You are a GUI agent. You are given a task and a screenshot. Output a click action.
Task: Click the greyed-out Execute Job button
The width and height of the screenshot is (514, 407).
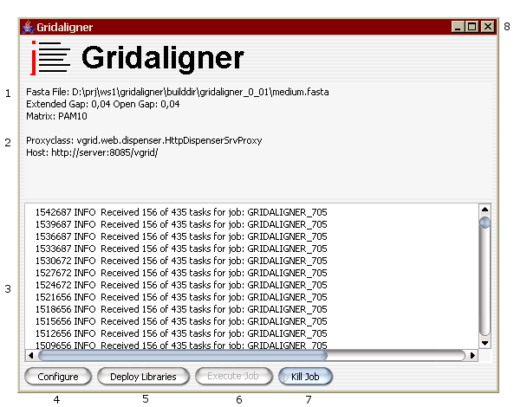(233, 376)
